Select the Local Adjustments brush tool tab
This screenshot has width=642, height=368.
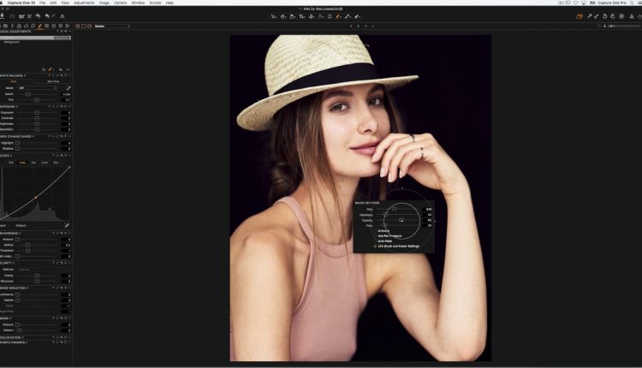tap(40, 27)
